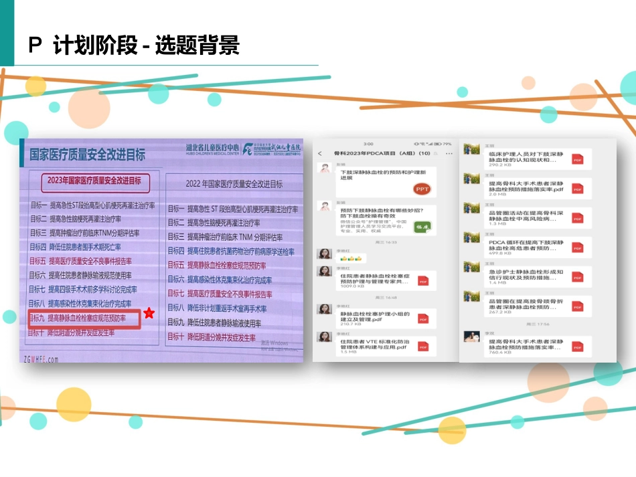
Task: Open article 预防下肢静脉血栓有哪些妙招
Action: point(386,221)
